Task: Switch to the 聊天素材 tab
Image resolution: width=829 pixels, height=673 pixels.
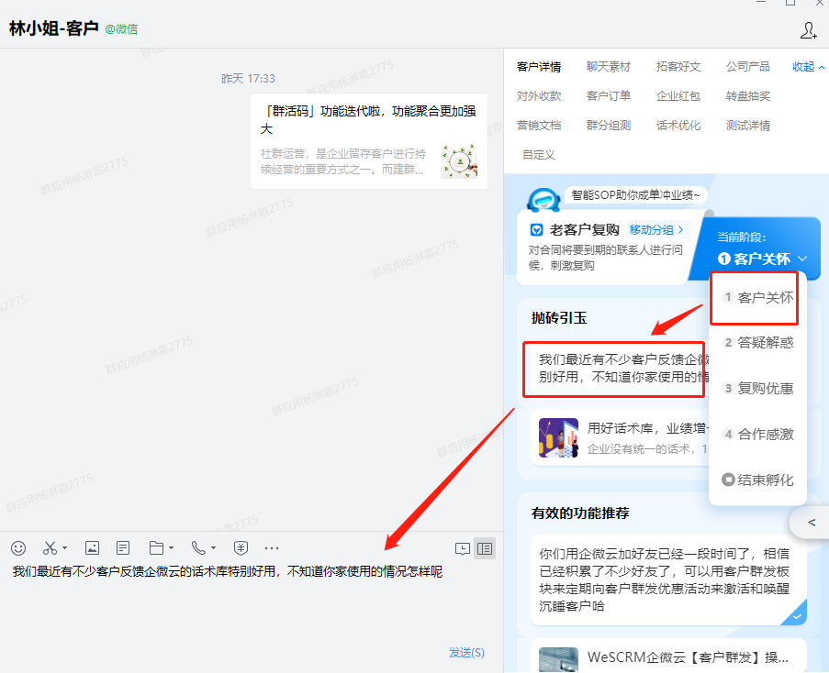Action: (609, 67)
